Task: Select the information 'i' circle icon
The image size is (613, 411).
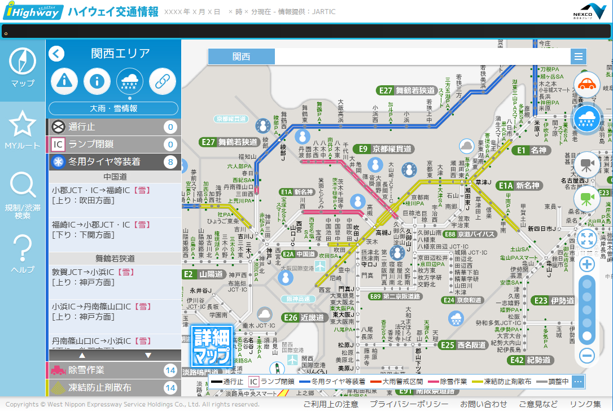Action: click(x=97, y=81)
